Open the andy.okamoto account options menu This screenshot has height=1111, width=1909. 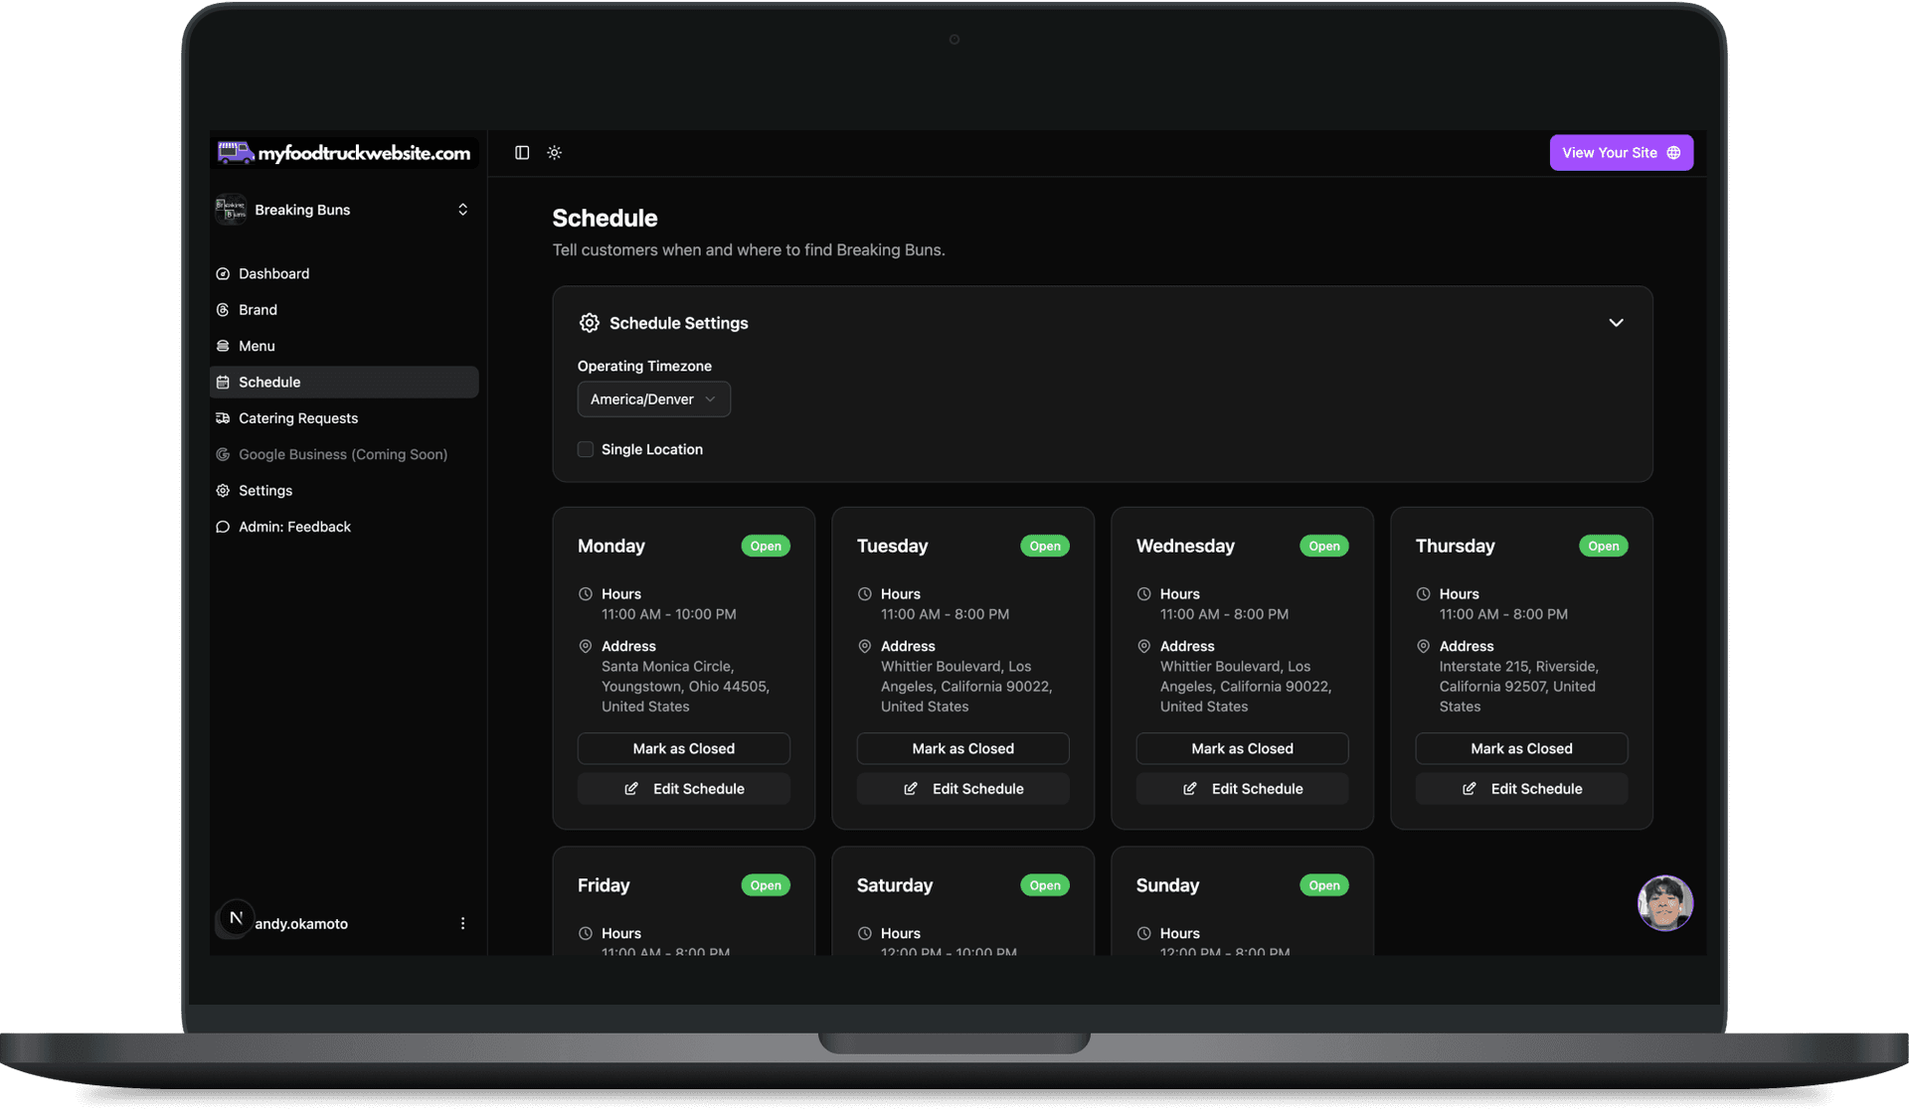click(462, 922)
